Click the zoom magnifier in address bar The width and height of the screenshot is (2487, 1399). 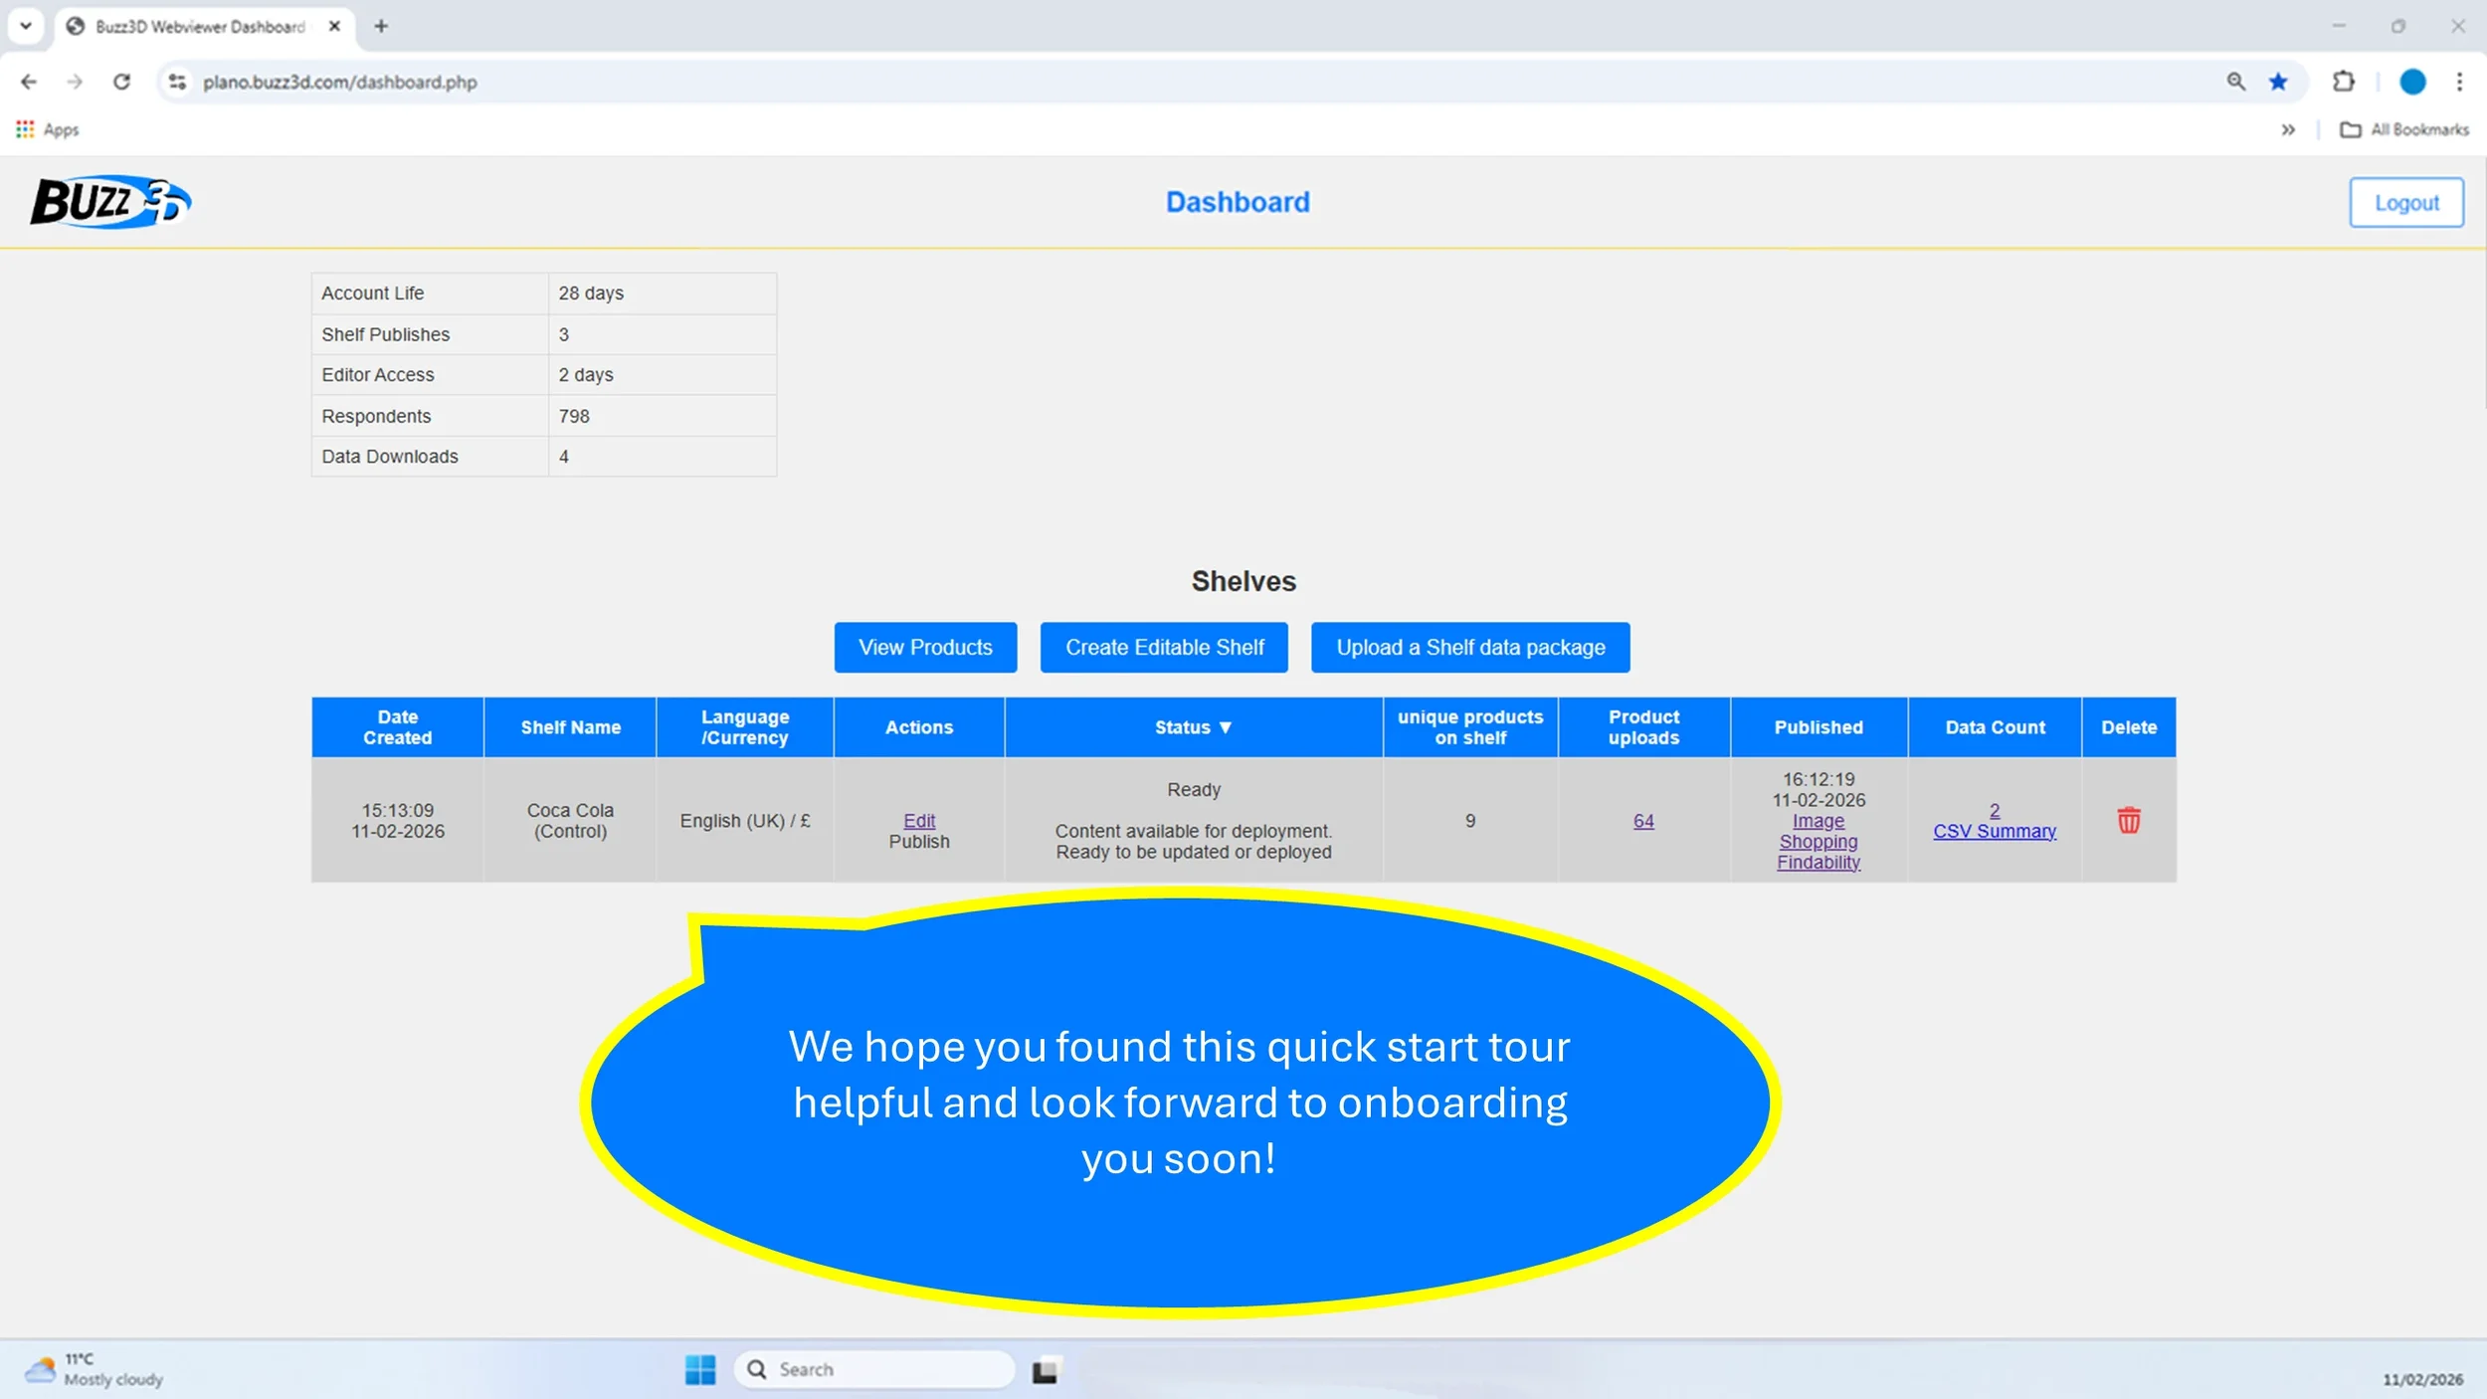[2235, 82]
